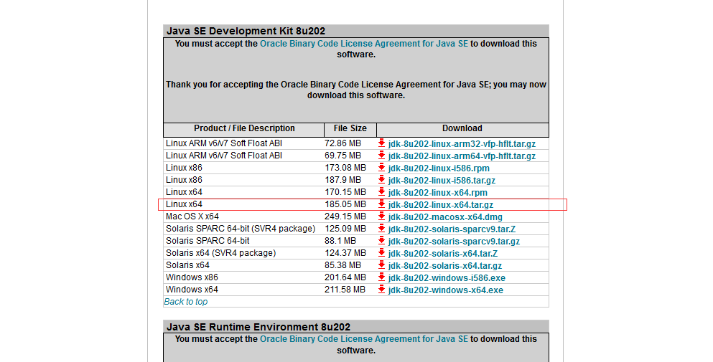Download jdk-8u202-solaris-sparcv9.tar.Z link

(452, 229)
